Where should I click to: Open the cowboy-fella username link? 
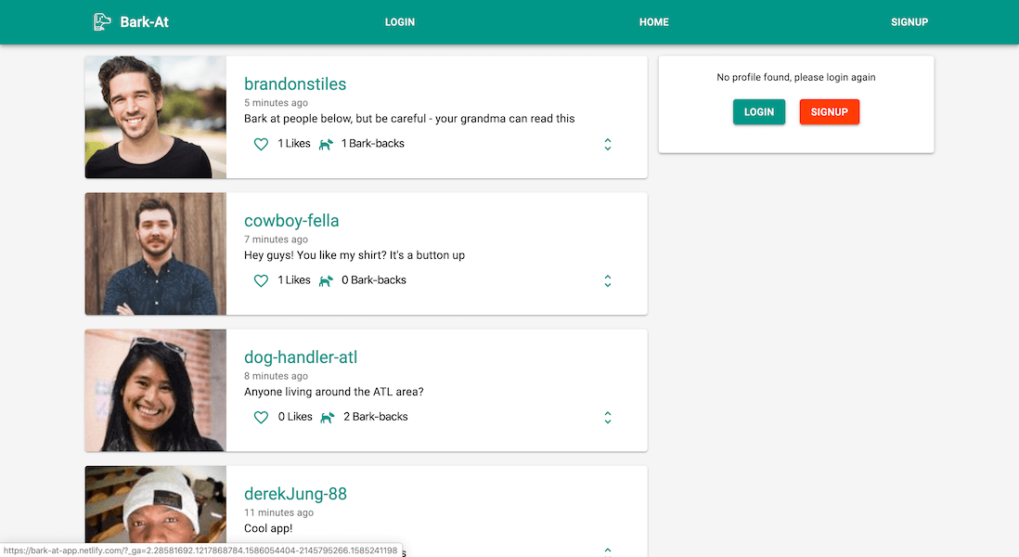pos(292,220)
